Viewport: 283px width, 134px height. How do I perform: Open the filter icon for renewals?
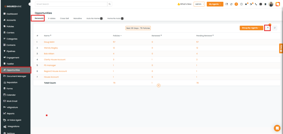tap(267, 28)
